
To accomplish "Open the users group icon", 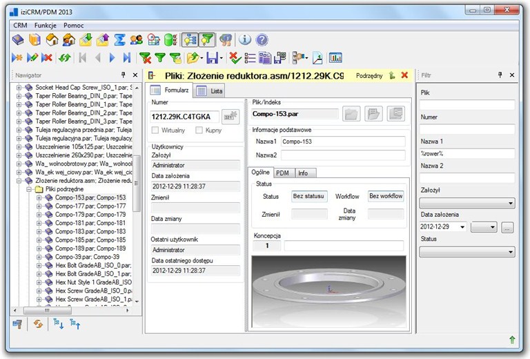I will tap(137, 40).
